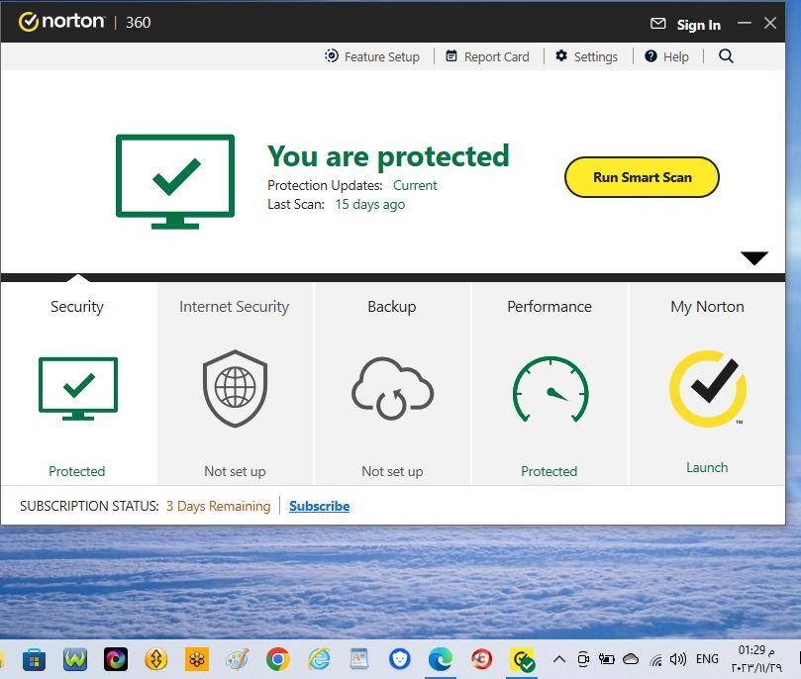This screenshot has width=801, height=679.
Task: Click the Security monitor checkmark icon
Action: (x=78, y=389)
